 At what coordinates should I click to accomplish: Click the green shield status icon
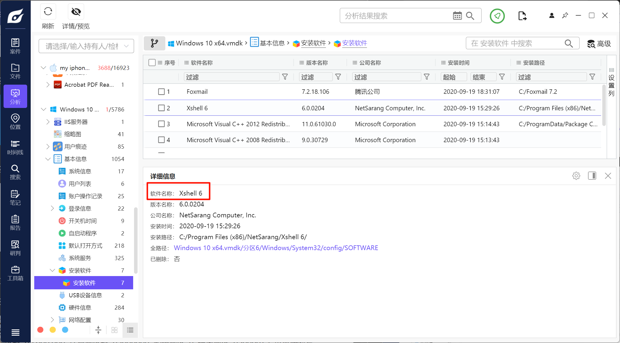click(497, 16)
